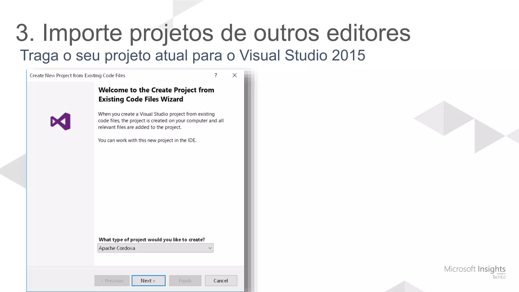This screenshot has height=292, width=519.
Task: Click the wizard welcome heading text
Action: tap(156, 95)
